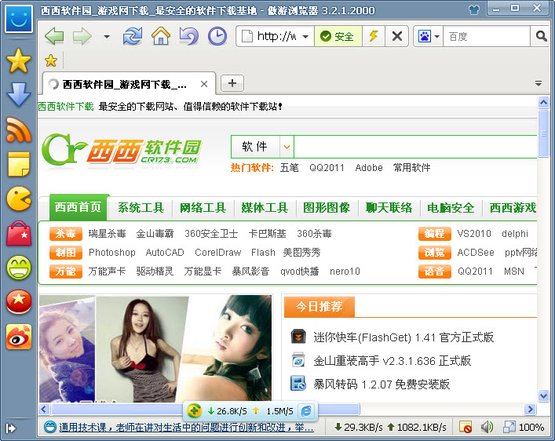
Task: Expand the address bar URL dropdown
Action: [305, 36]
